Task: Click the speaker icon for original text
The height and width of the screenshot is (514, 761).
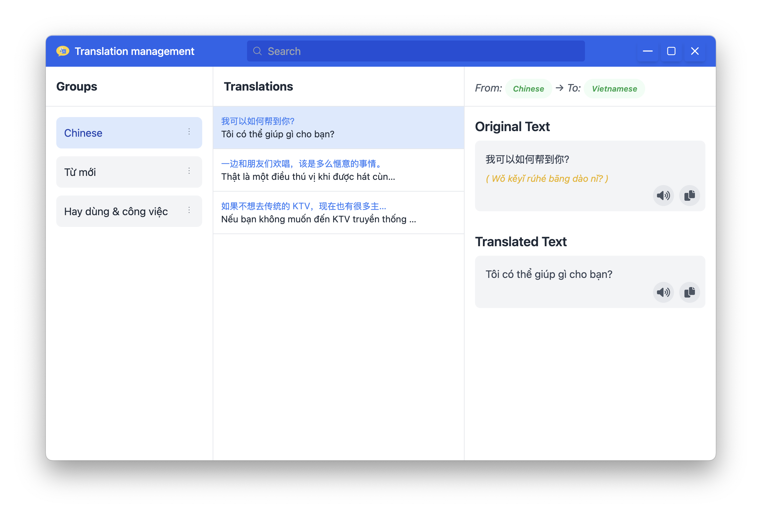Action: point(664,195)
